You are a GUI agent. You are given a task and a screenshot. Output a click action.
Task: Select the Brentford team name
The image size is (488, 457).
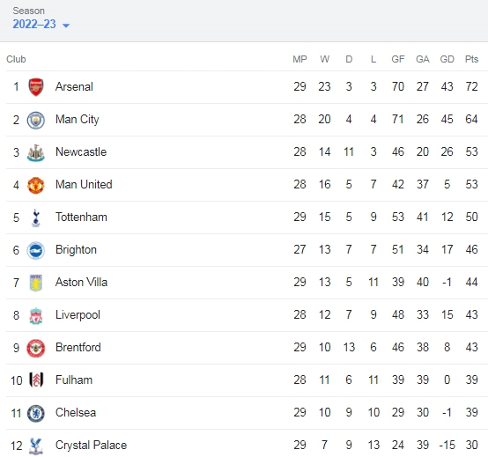tap(78, 347)
